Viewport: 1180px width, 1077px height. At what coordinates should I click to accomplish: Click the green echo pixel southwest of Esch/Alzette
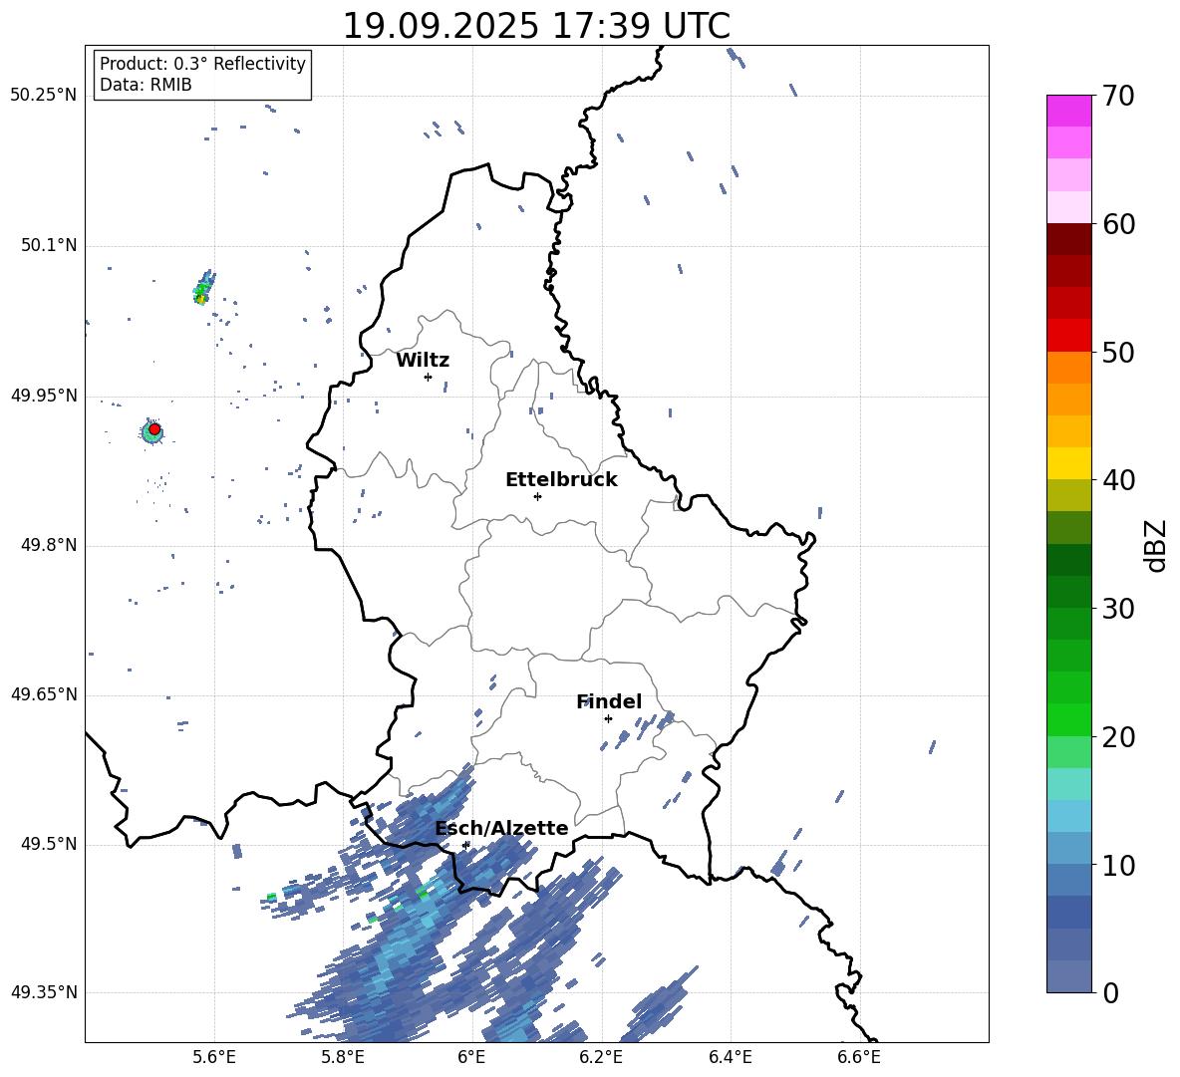(x=423, y=893)
